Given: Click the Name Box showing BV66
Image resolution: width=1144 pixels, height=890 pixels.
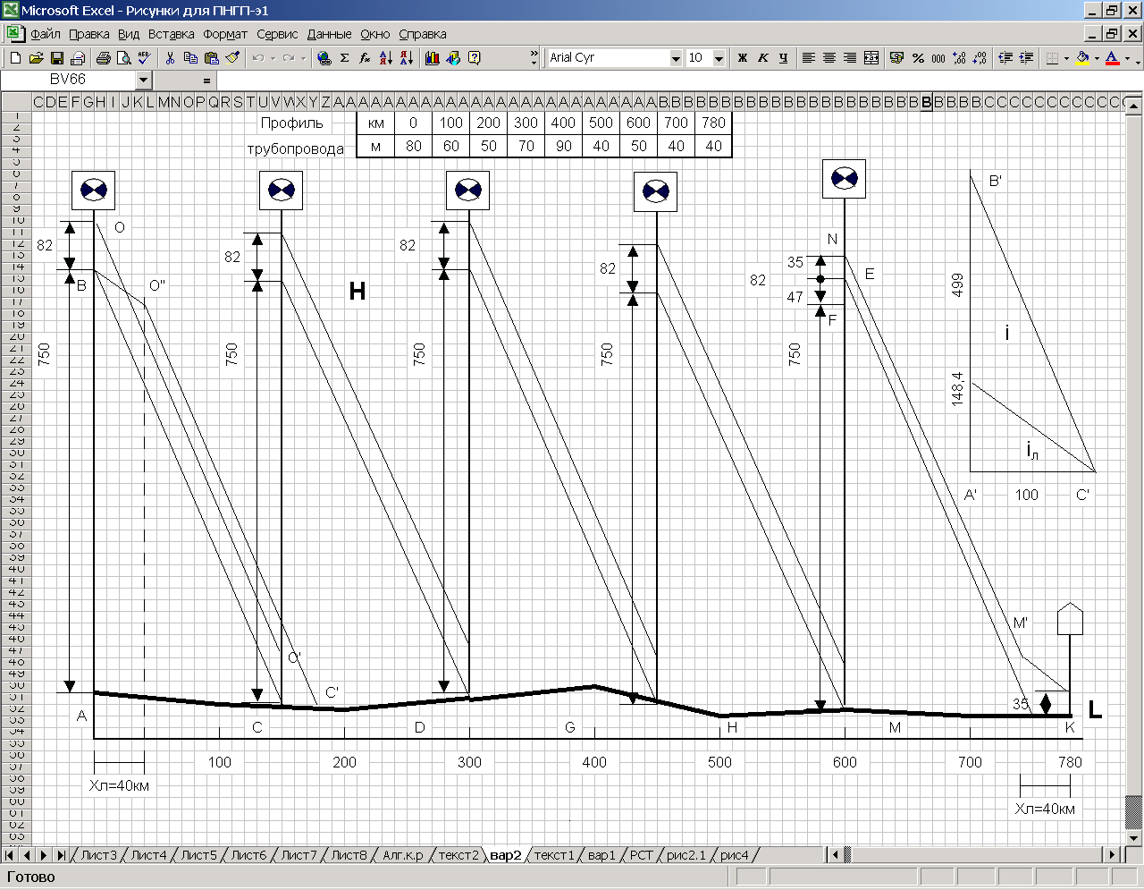Looking at the screenshot, I should click(68, 80).
